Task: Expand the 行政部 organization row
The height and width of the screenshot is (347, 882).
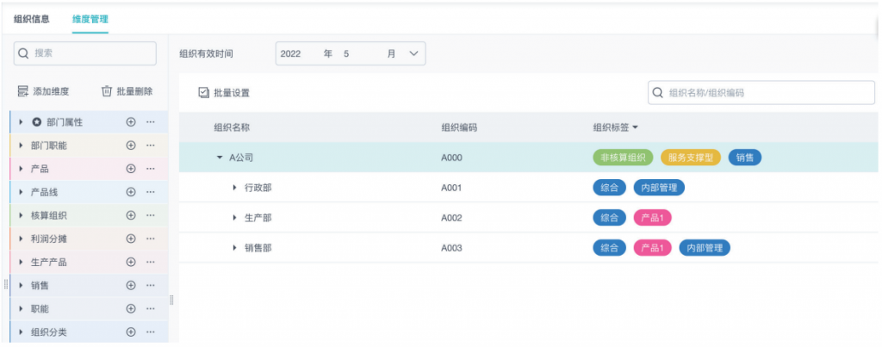Action: click(x=235, y=188)
